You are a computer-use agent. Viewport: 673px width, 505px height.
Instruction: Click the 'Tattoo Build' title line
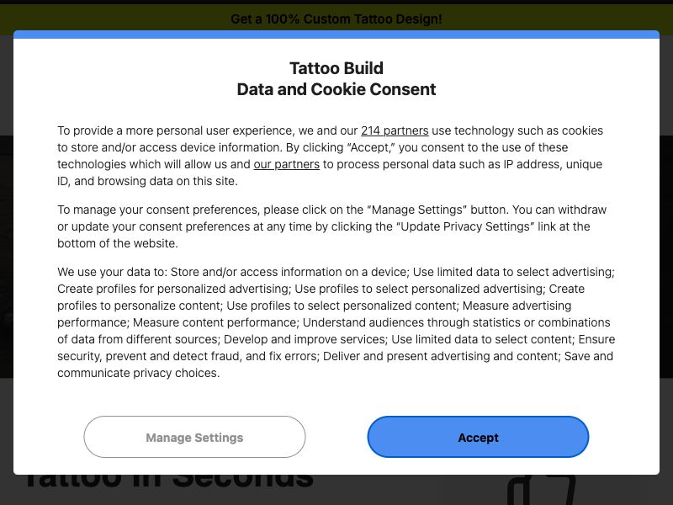336,68
